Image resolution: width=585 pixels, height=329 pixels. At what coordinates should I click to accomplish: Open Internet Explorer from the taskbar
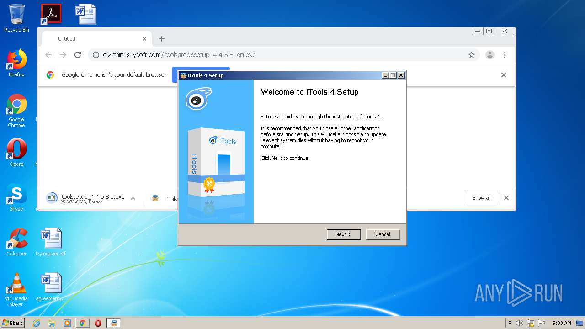pos(36,323)
